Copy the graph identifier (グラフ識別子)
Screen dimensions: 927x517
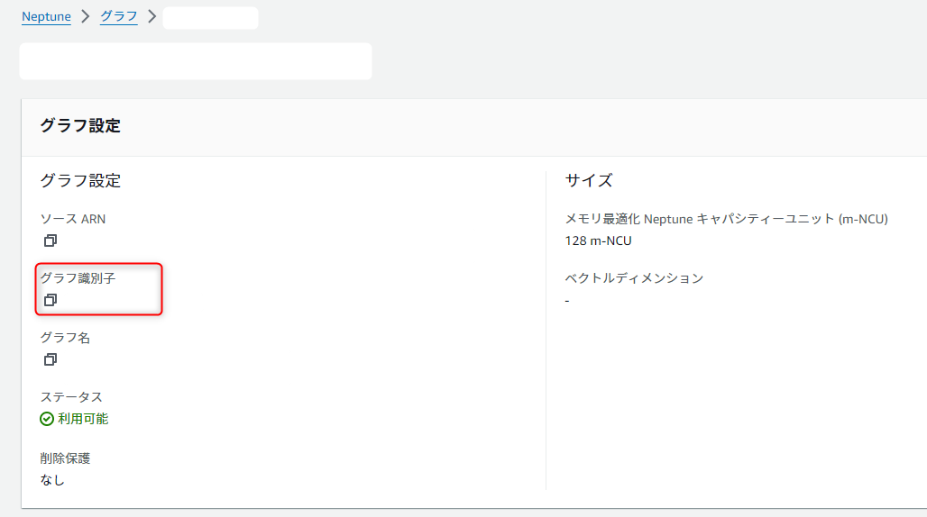tap(50, 301)
